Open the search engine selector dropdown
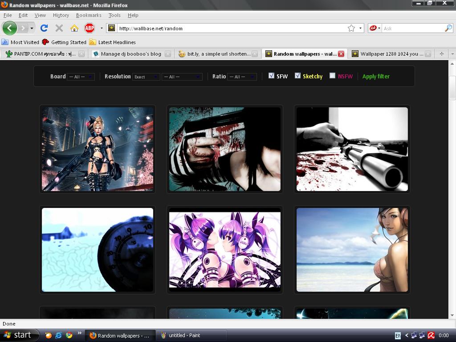This screenshot has width=456, height=342. tap(379, 28)
